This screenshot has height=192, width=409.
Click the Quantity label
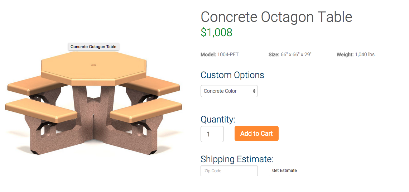[218, 120]
